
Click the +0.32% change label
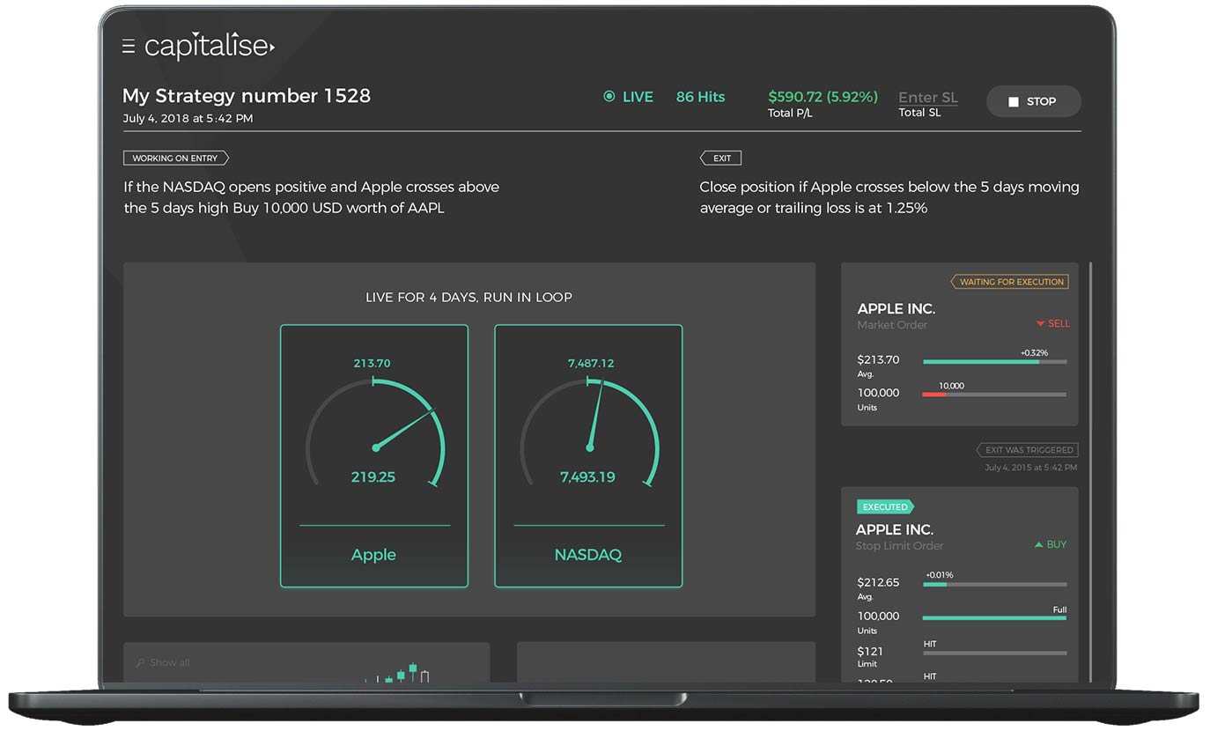tap(1034, 352)
